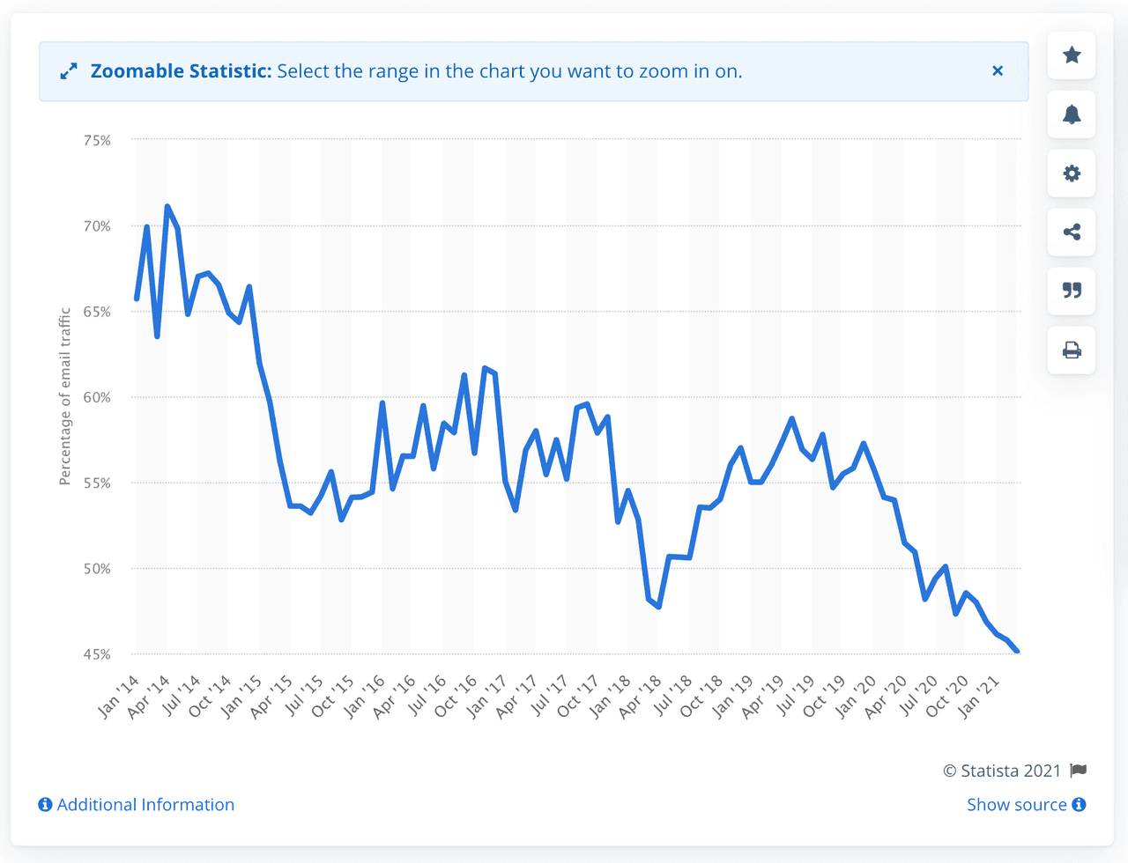The width and height of the screenshot is (1128, 863).
Task: Click the Oct '17 x-axis label
Action: click(x=580, y=696)
